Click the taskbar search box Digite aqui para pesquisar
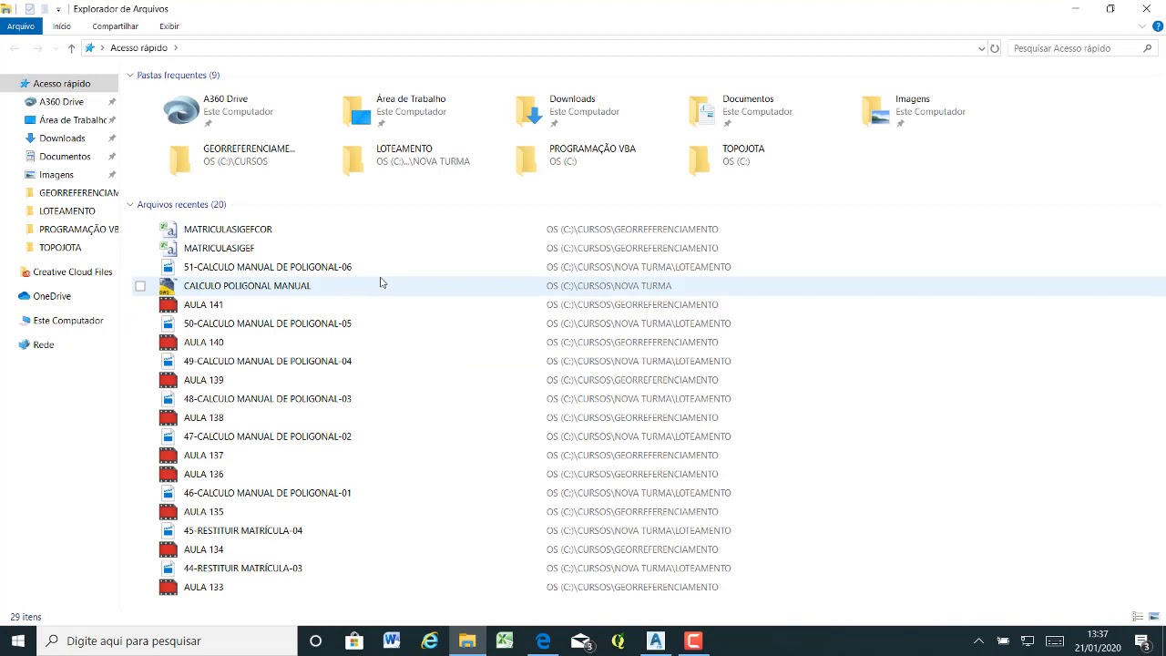The image size is (1166, 656). pyautogui.click(x=167, y=641)
